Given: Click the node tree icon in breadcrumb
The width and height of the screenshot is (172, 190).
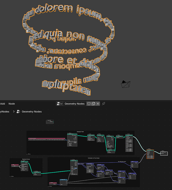Looking at the screenshot, I should tap(18, 112).
